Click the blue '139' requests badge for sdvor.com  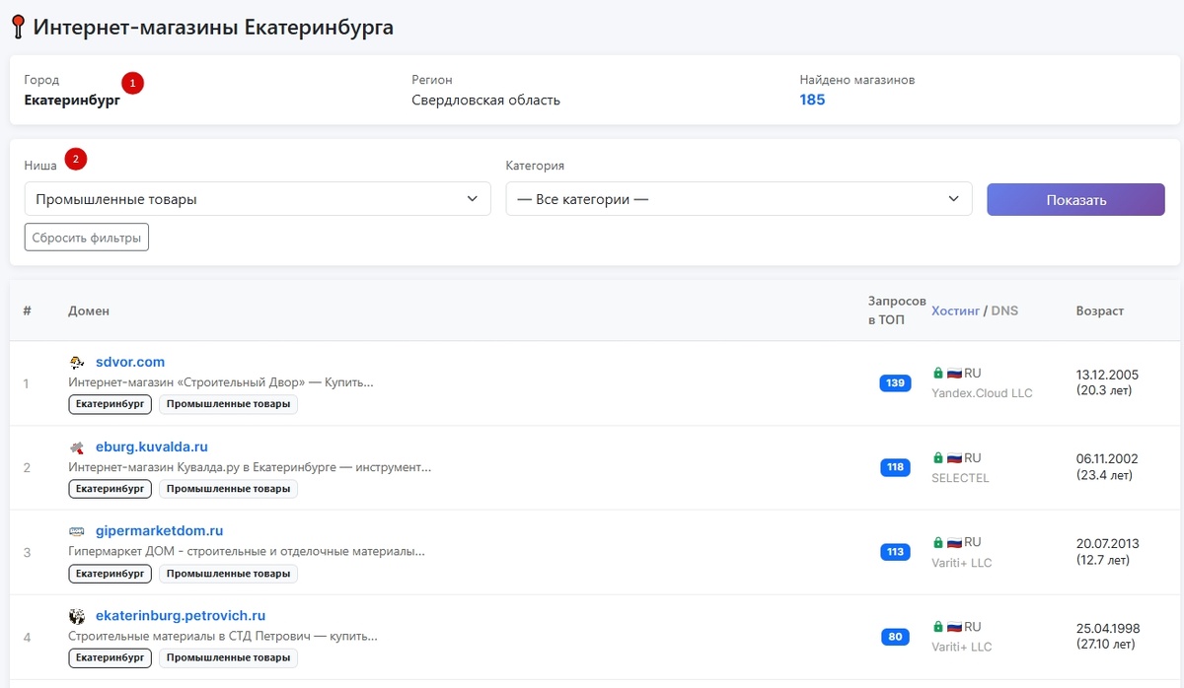pos(895,382)
